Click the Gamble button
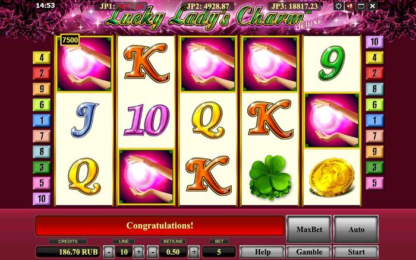The height and width of the screenshot is (260, 416). (x=309, y=252)
